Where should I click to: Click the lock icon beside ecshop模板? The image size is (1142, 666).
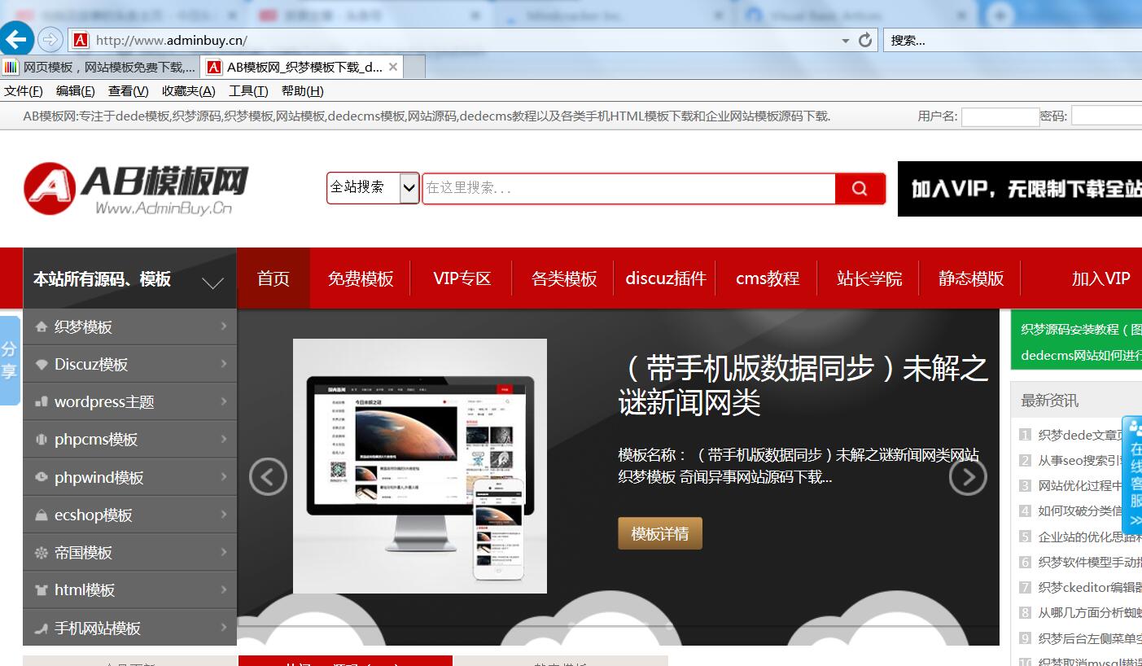[42, 514]
